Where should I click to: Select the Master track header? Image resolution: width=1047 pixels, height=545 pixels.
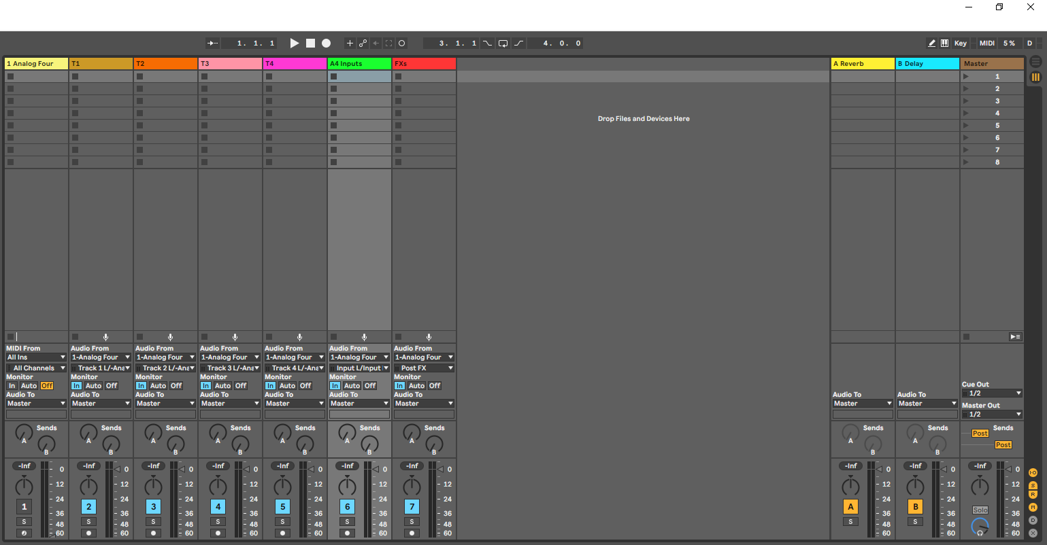point(992,64)
